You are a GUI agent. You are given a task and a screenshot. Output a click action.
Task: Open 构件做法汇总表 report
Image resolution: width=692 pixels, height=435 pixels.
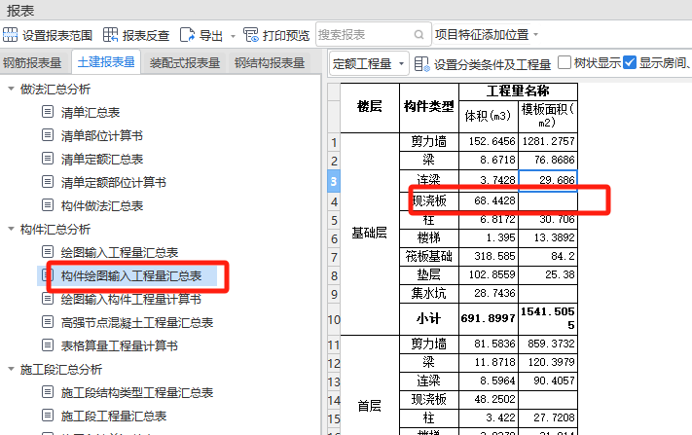[102, 205]
